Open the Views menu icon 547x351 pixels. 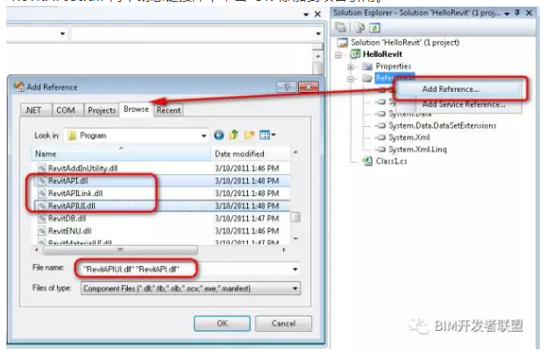tap(267, 135)
